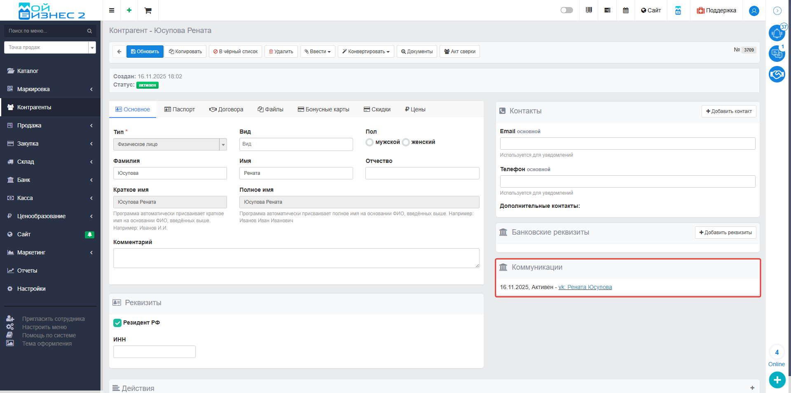Open the Тип dropdown Физическое лицо
The height and width of the screenshot is (393, 791).
170,144
